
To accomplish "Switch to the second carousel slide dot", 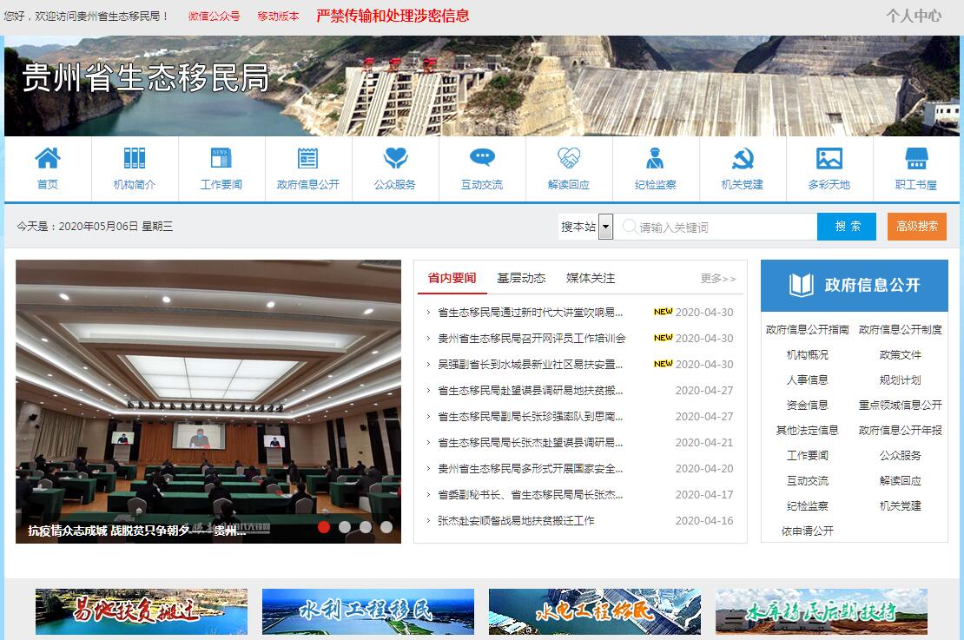I will [x=345, y=526].
